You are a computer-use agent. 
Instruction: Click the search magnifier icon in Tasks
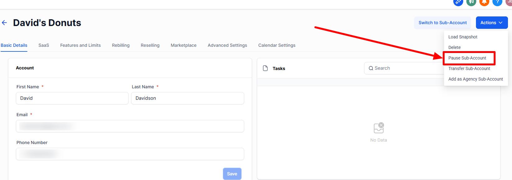pyautogui.click(x=371, y=68)
